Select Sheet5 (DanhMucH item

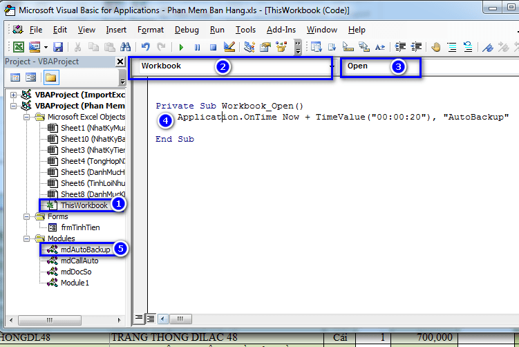(86, 172)
